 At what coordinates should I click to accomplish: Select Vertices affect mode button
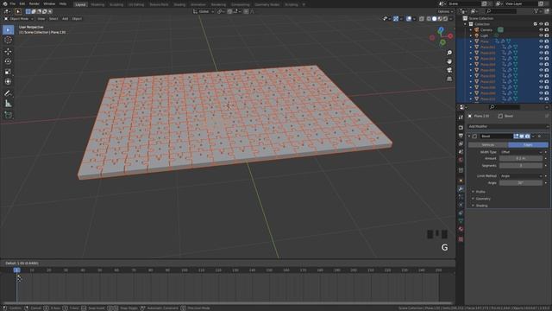pyautogui.click(x=488, y=145)
